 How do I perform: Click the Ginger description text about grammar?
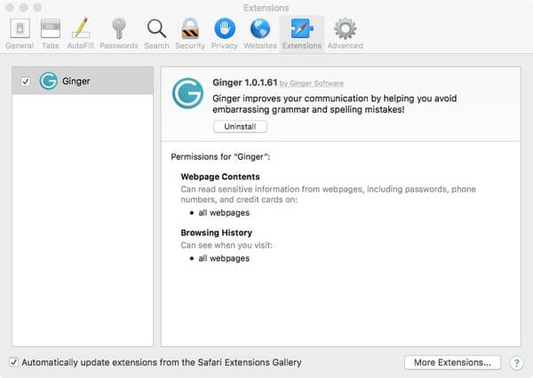coord(335,104)
